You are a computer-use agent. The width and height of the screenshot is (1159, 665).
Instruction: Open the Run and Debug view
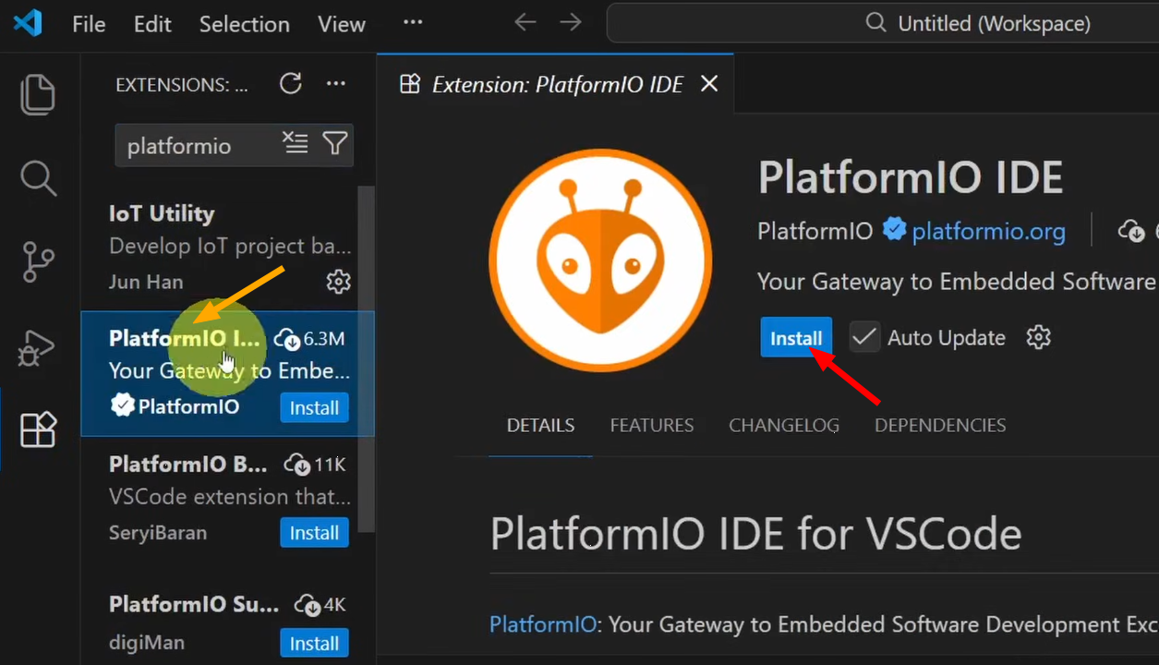pos(38,346)
